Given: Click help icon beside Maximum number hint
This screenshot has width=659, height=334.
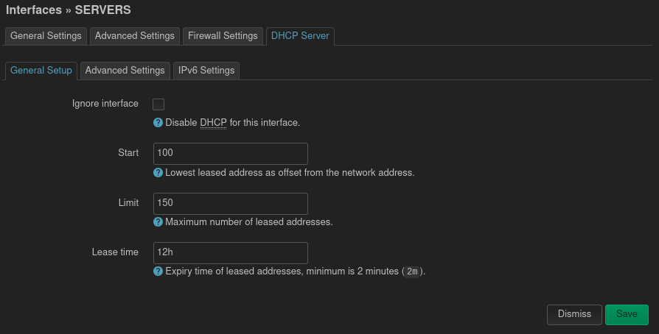Looking at the screenshot, I should (x=158, y=221).
